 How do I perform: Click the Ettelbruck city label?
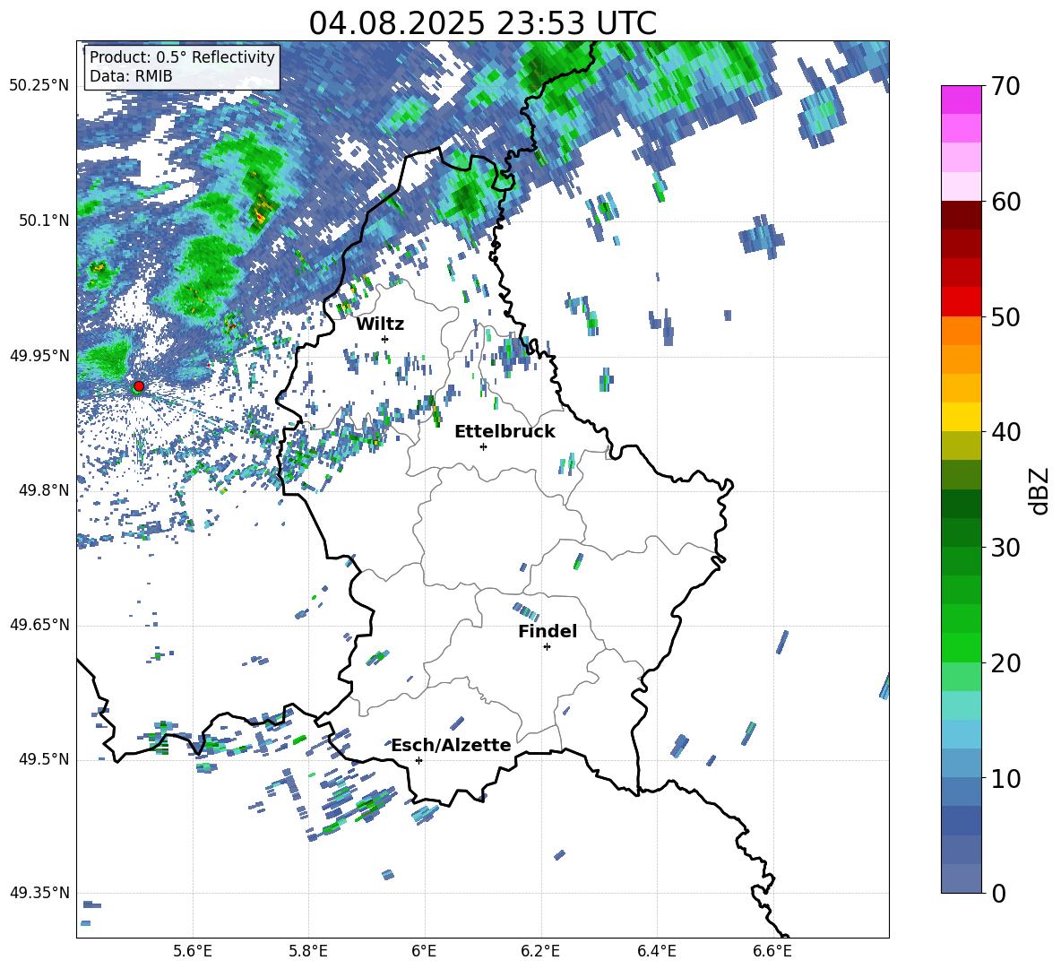505,432
